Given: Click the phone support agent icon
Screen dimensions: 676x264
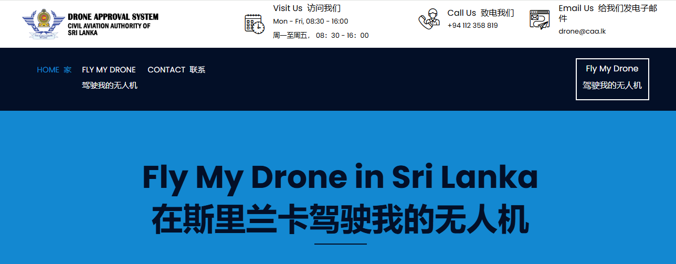Looking at the screenshot, I should click(429, 19).
